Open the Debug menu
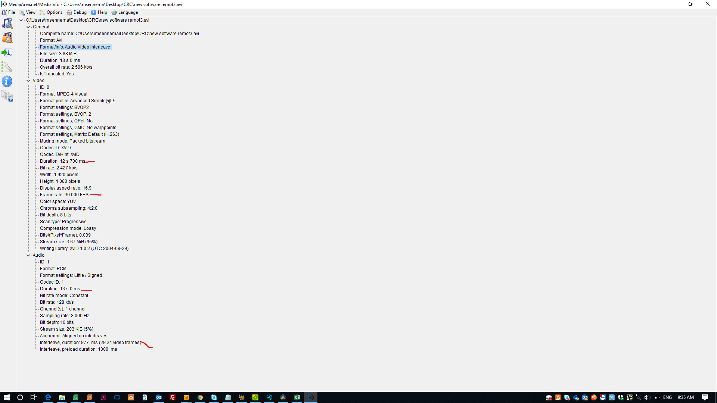Screen dimensions: 717x403 pyautogui.click(x=77, y=12)
